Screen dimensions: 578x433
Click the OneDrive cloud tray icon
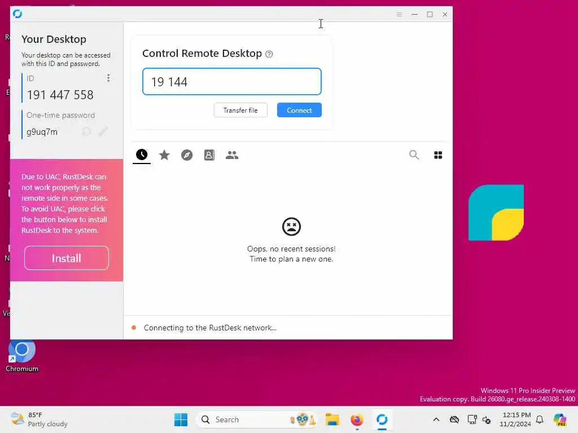454,419
